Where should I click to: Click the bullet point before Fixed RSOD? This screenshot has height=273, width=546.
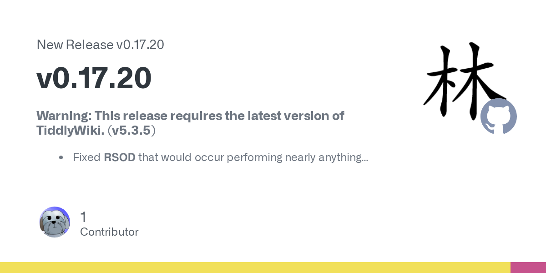tap(61, 158)
